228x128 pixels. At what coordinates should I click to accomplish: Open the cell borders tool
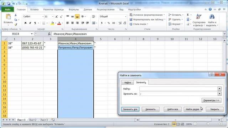point(43,23)
